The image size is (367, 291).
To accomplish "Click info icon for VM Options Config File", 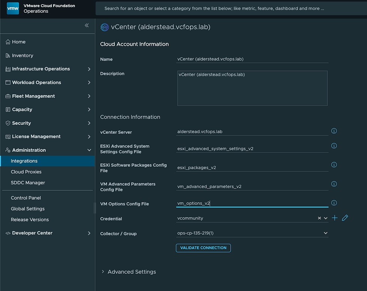I will [334, 203].
